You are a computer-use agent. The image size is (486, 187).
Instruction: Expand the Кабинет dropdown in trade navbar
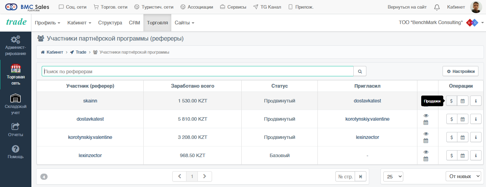[79, 23]
